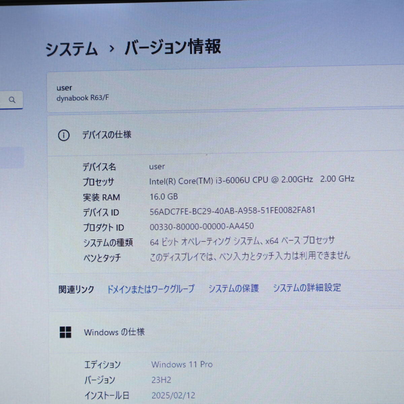Select product ID 00330-80000-00000-AA450

pos(202,226)
